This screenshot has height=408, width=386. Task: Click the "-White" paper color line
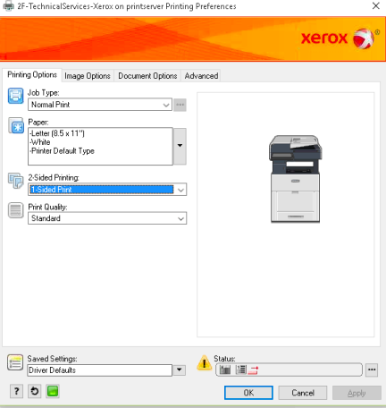click(x=40, y=142)
